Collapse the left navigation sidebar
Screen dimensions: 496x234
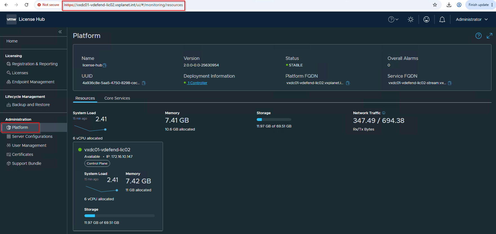click(60, 32)
